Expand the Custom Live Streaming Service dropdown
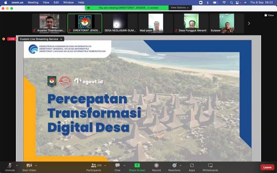 (x=41, y=39)
